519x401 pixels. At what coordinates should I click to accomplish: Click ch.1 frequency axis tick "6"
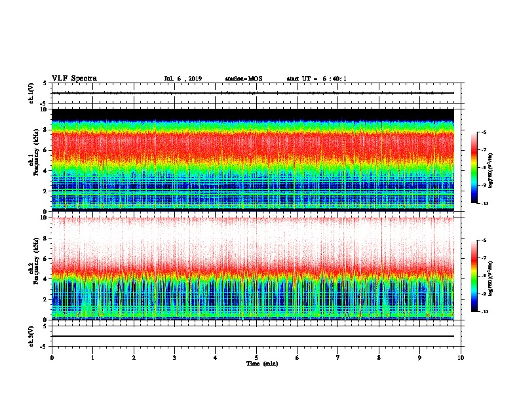pos(45,150)
